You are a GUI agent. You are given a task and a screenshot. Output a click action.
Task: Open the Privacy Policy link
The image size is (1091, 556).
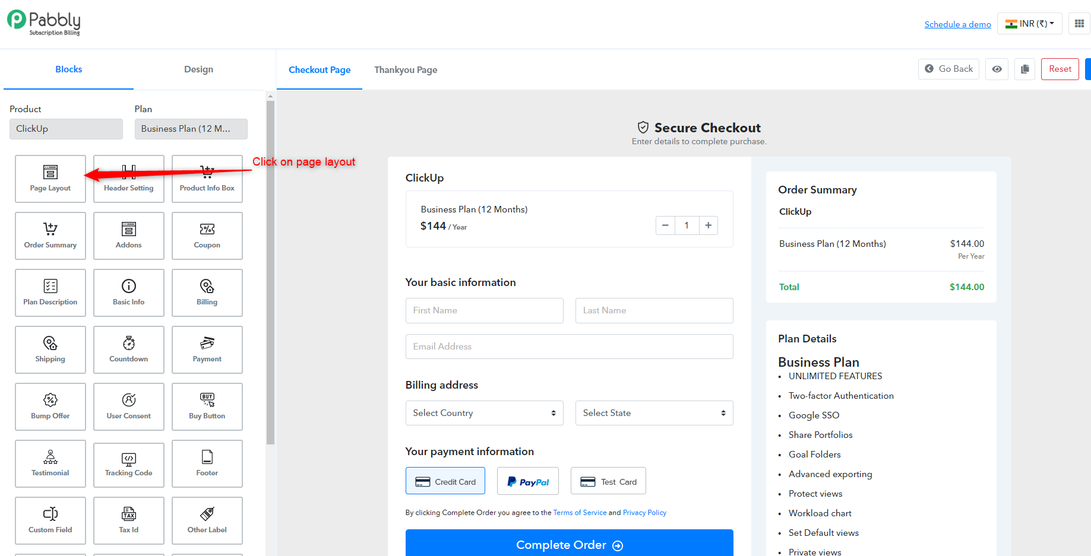pos(644,513)
